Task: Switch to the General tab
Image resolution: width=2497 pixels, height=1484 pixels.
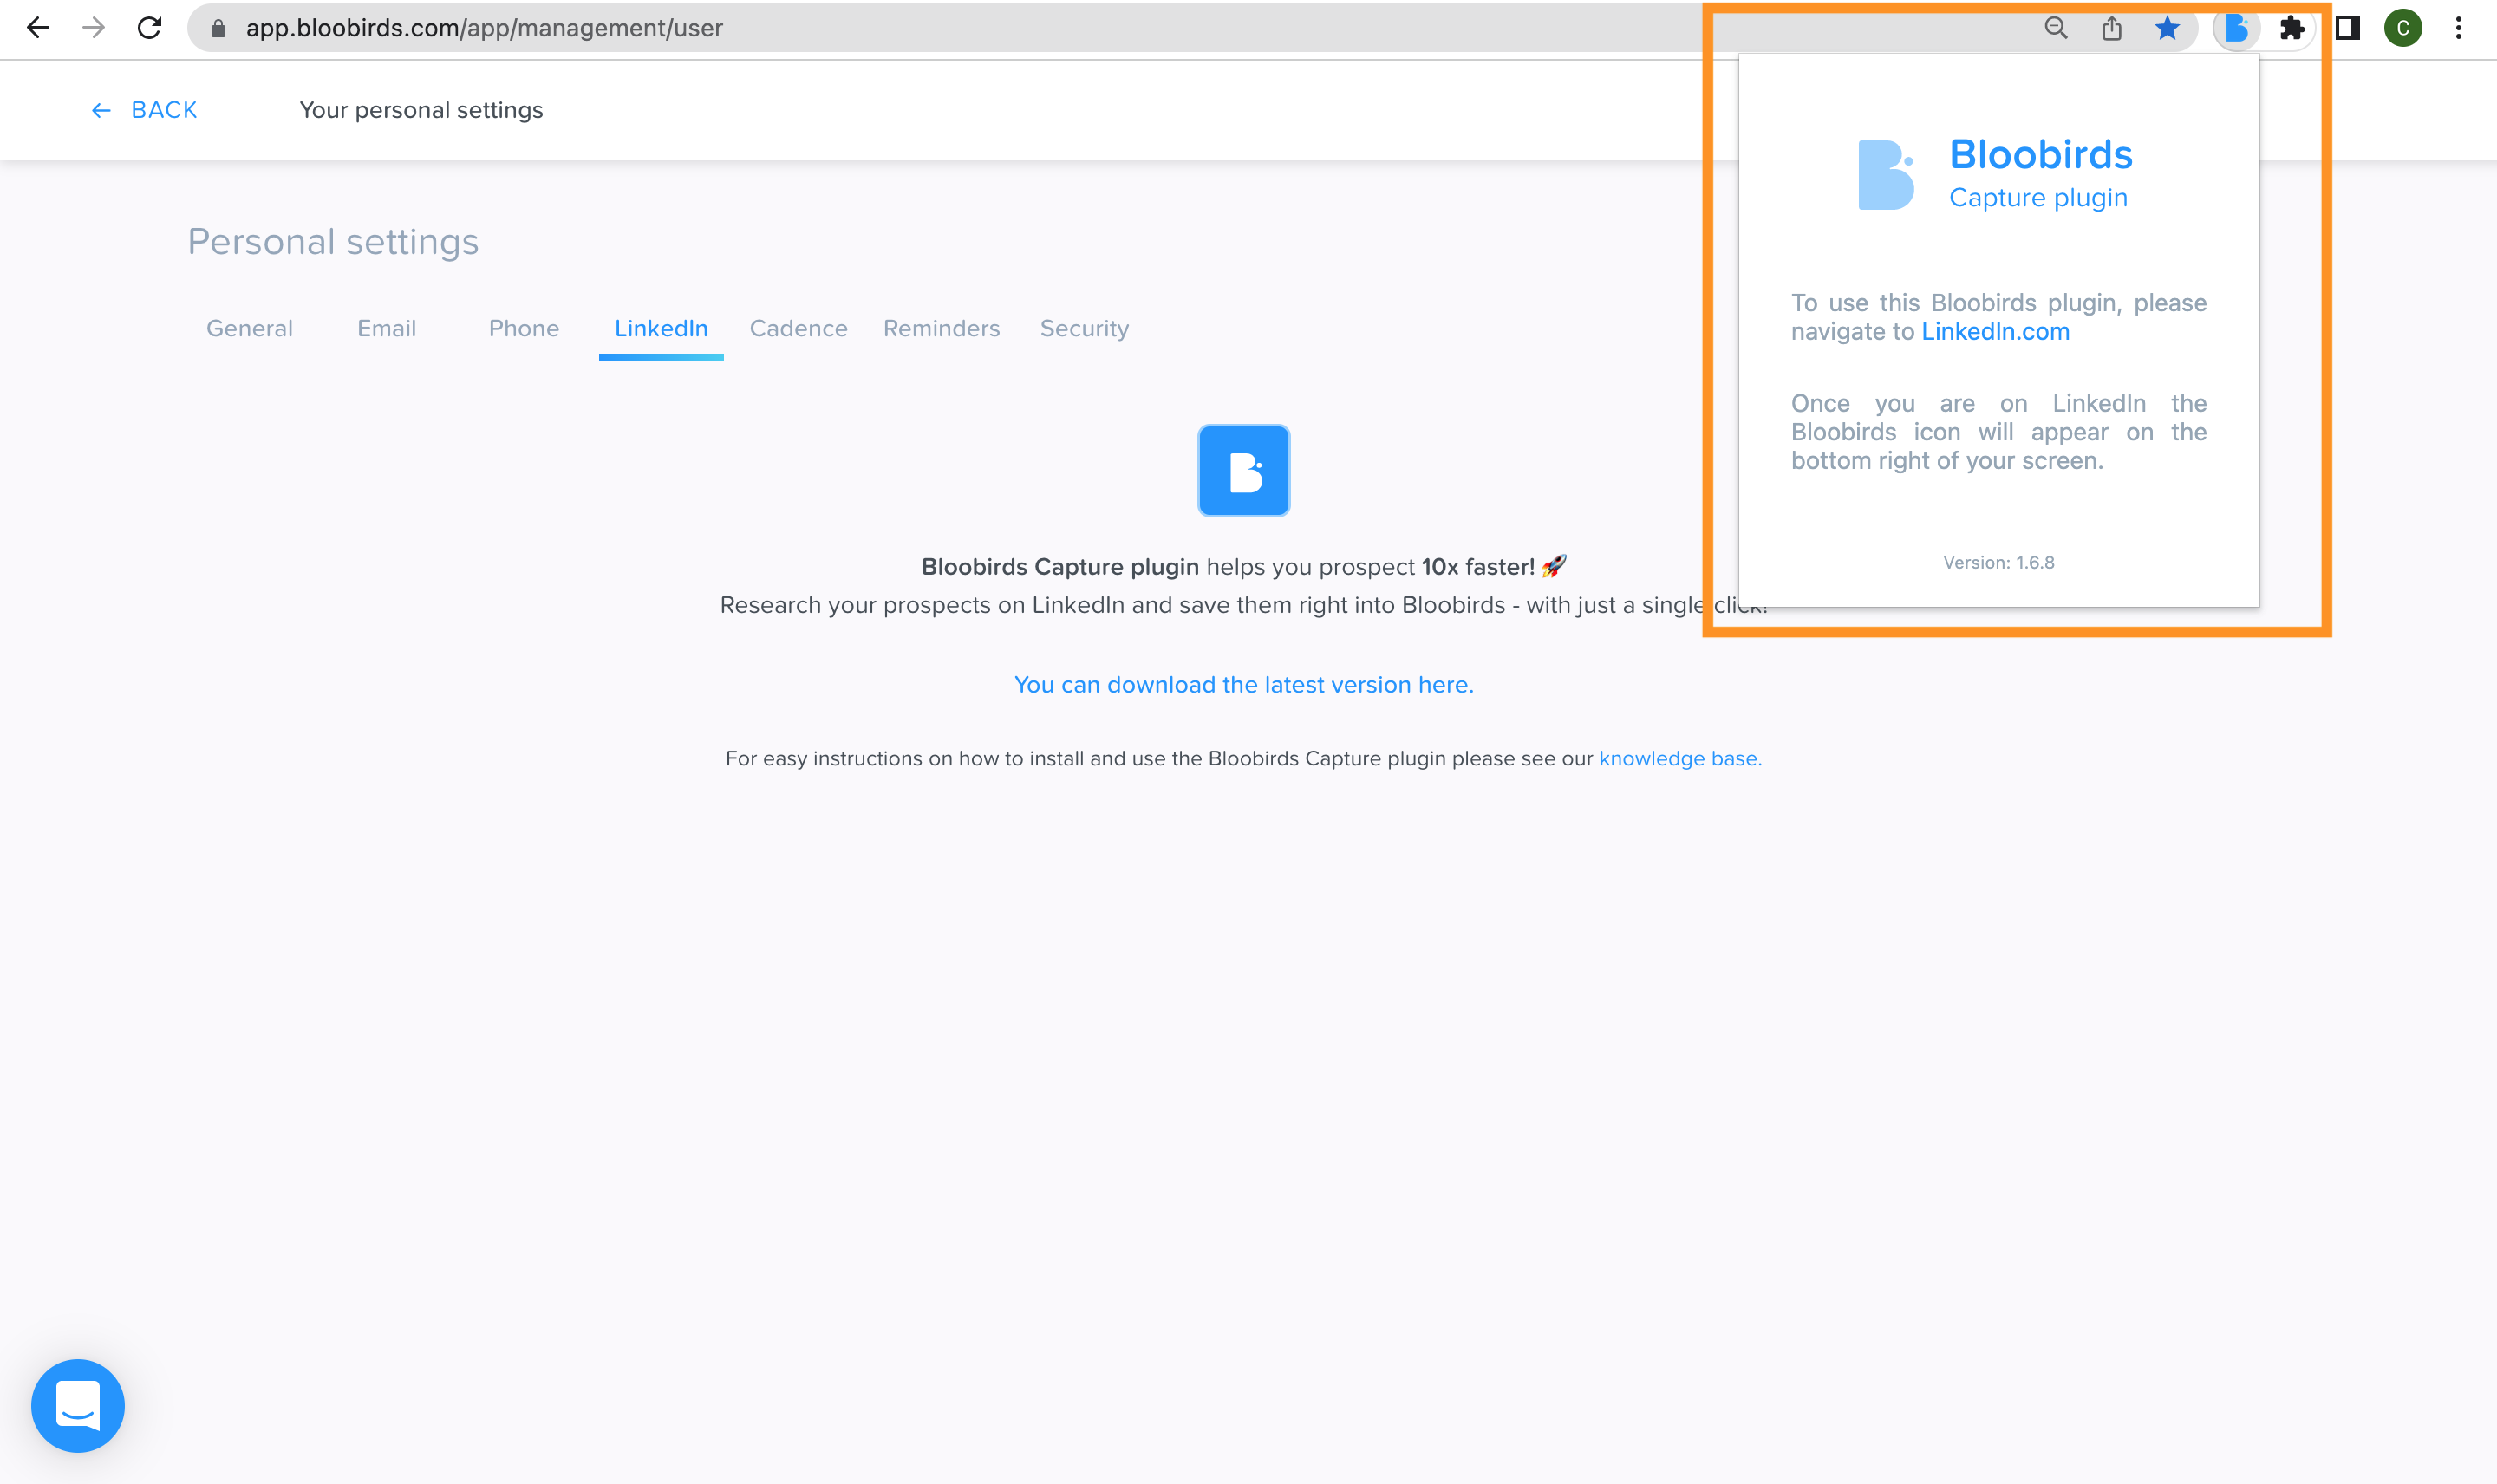Action: coord(249,328)
